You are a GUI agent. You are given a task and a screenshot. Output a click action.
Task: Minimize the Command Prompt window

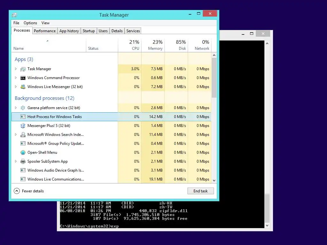[243, 34]
